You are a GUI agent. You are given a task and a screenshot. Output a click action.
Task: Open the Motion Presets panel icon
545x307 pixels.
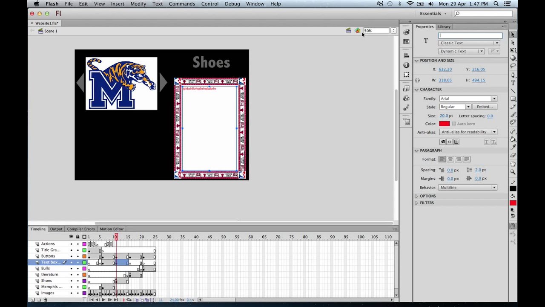406,108
